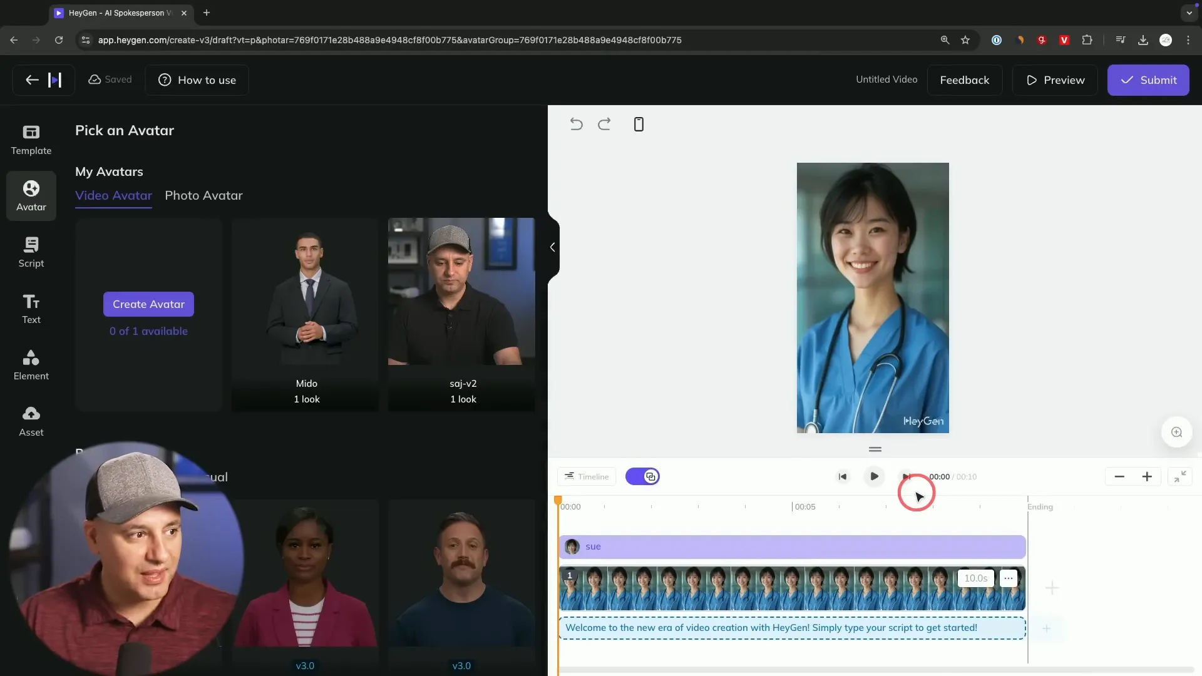The image size is (1202, 676).
Task: Toggle the purple timeline mode switch
Action: coord(642,476)
